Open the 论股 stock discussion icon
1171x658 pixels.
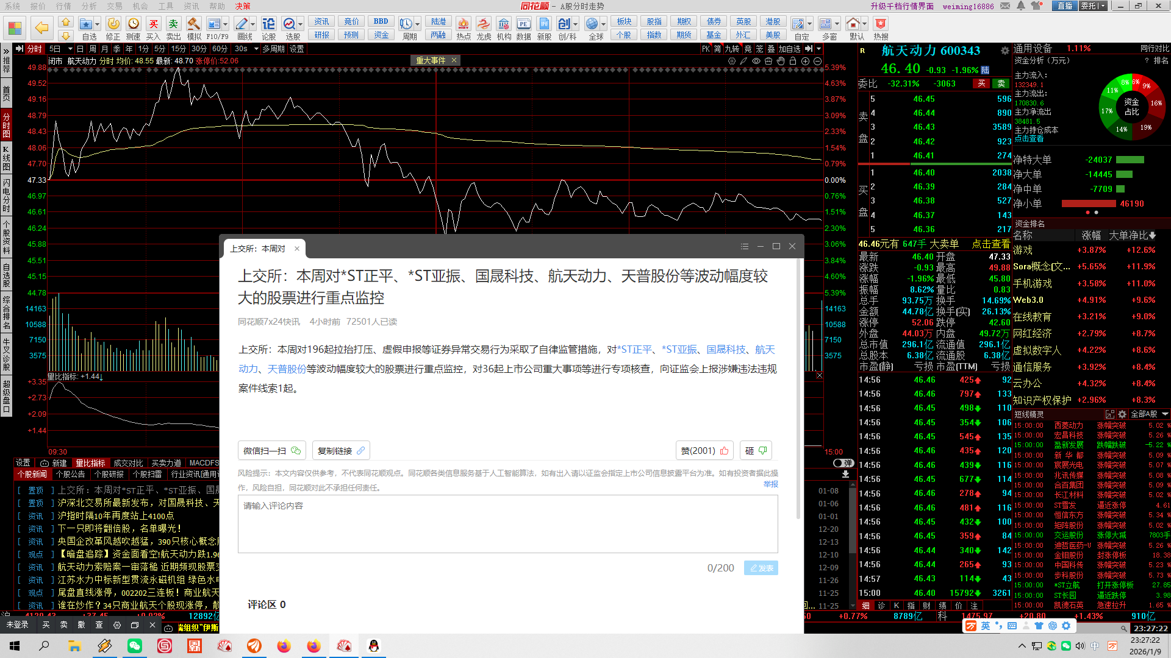tap(268, 24)
